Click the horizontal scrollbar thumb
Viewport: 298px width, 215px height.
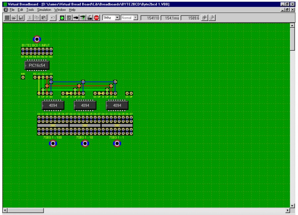[x=25, y=210]
